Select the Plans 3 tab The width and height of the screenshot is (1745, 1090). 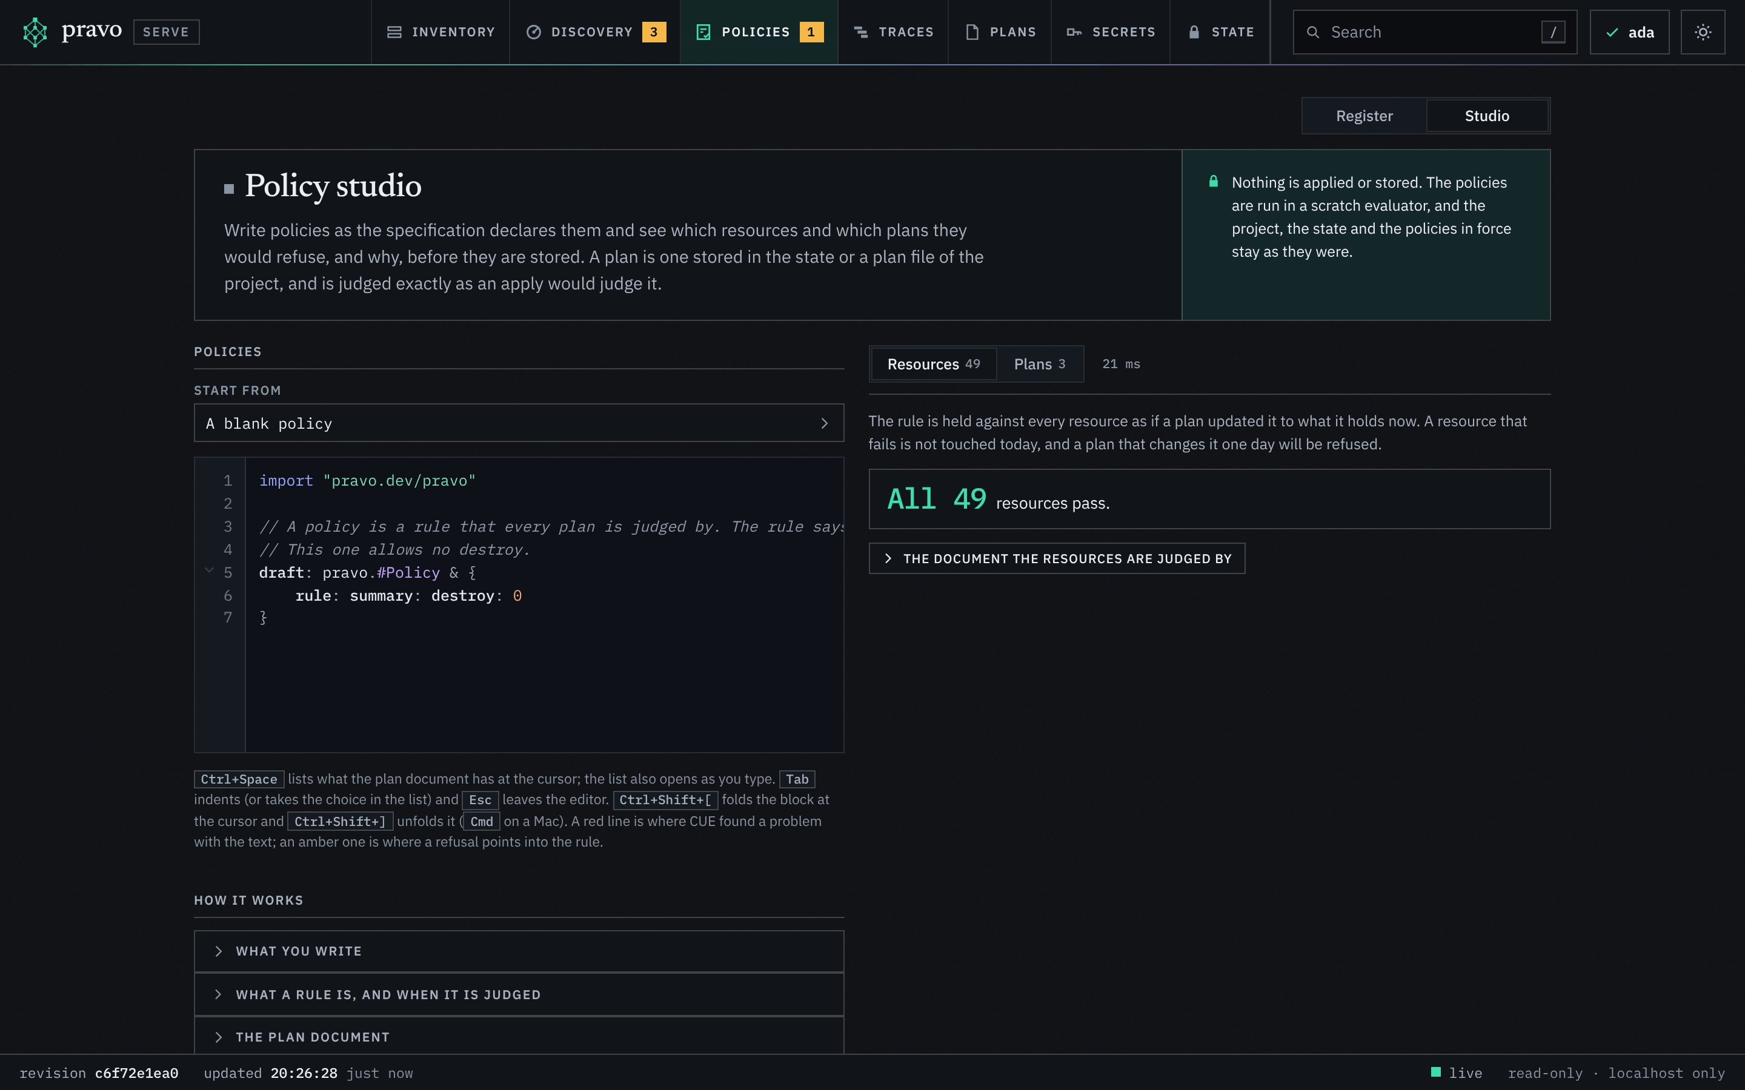pyautogui.click(x=1039, y=364)
